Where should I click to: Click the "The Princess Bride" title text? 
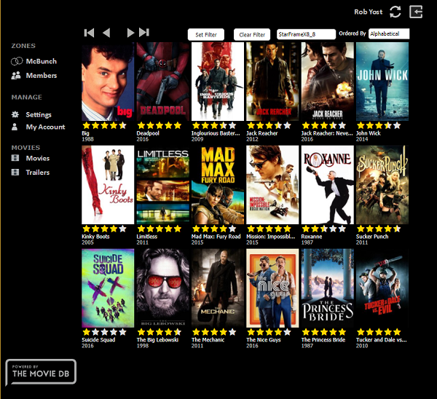(x=323, y=340)
